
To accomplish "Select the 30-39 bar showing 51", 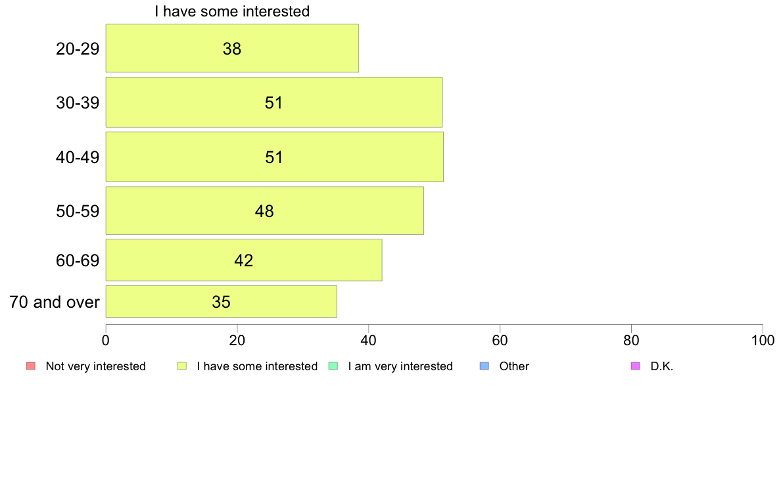I will click(x=274, y=102).
